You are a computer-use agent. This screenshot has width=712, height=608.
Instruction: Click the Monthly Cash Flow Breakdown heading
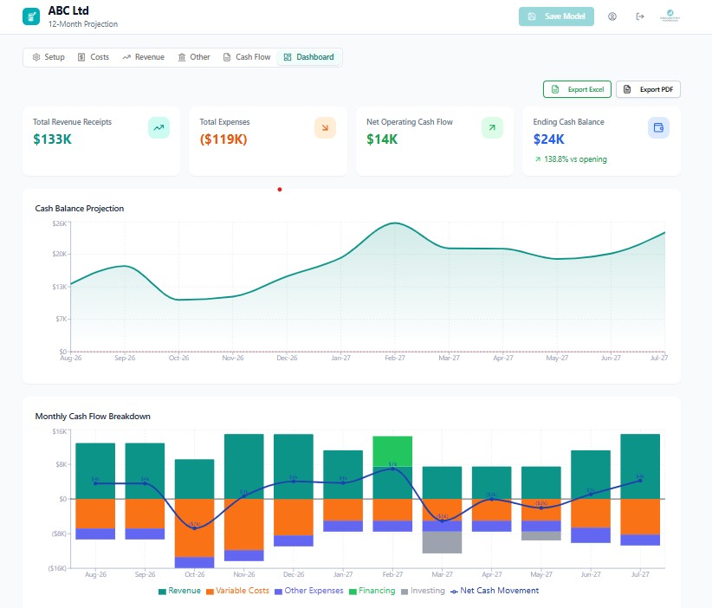[93, 417]
